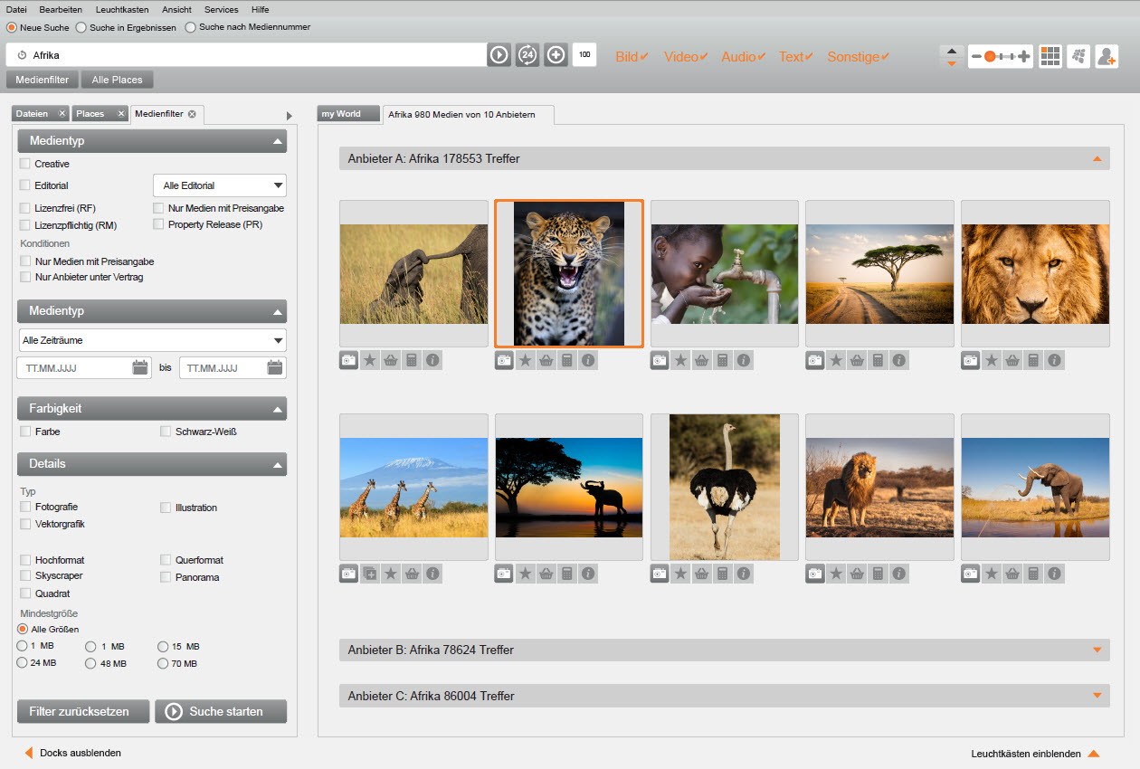Select the 24 MB minimum size
Viewport: 1140px width, 769px height.
[22, 663]
